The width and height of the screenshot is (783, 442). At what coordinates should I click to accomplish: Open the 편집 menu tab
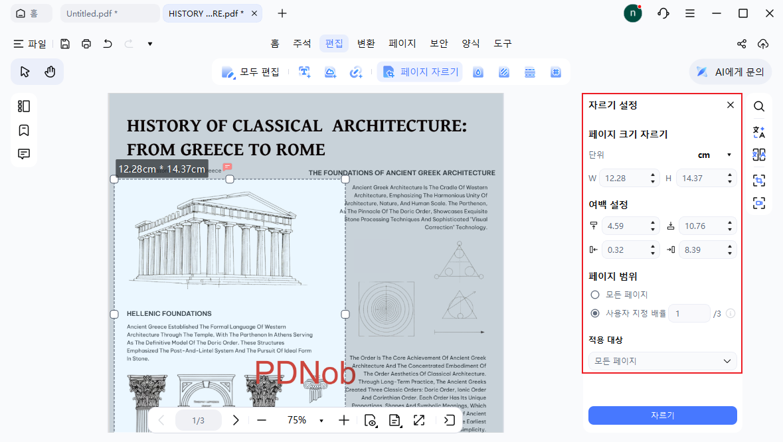pos(334,43)
